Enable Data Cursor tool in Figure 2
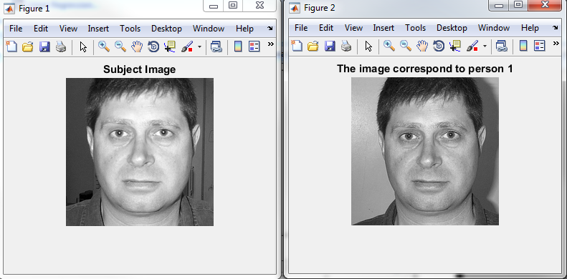 click(455, 46)
